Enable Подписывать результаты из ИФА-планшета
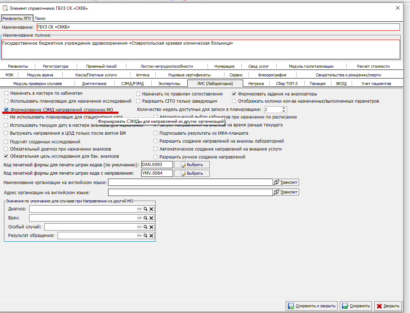 tap(156, 133)
